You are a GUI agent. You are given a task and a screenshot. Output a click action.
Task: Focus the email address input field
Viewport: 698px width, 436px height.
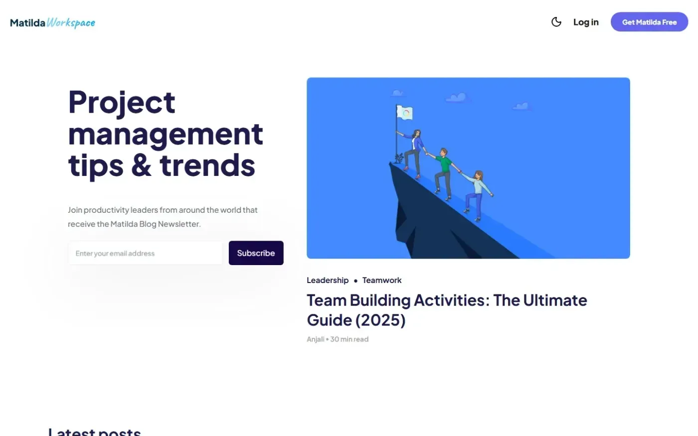[x=145, y=253]
